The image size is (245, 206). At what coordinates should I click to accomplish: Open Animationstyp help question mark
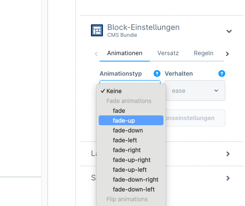coord(157,74)
